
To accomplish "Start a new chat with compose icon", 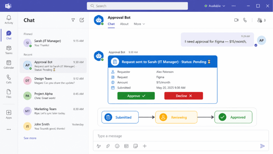I will [82, 20].
